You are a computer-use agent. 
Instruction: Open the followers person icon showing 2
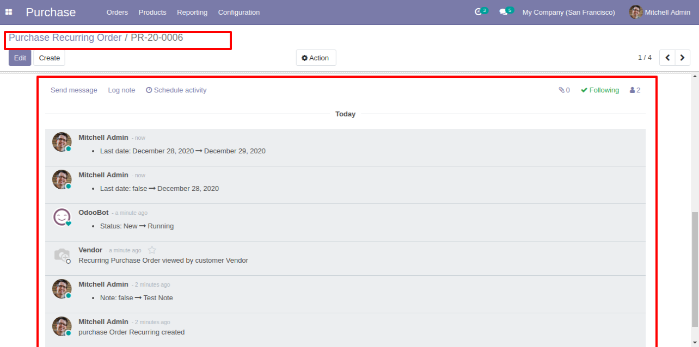[635, 90]
